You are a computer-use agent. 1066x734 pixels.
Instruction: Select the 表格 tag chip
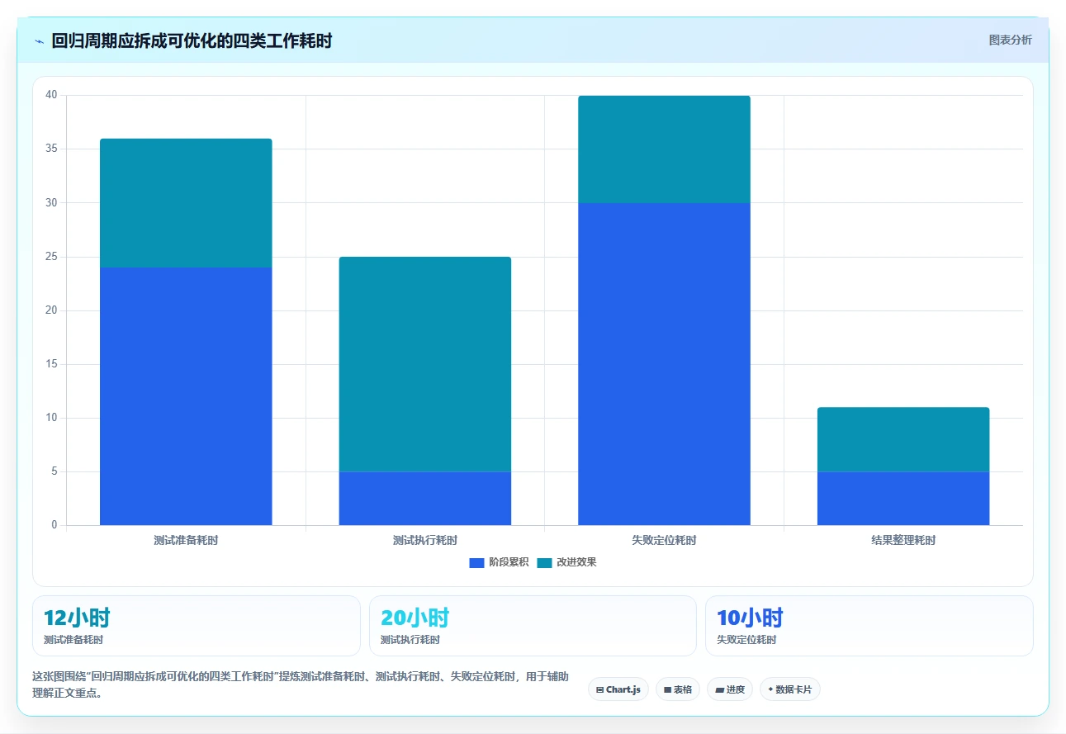point(678,689)
